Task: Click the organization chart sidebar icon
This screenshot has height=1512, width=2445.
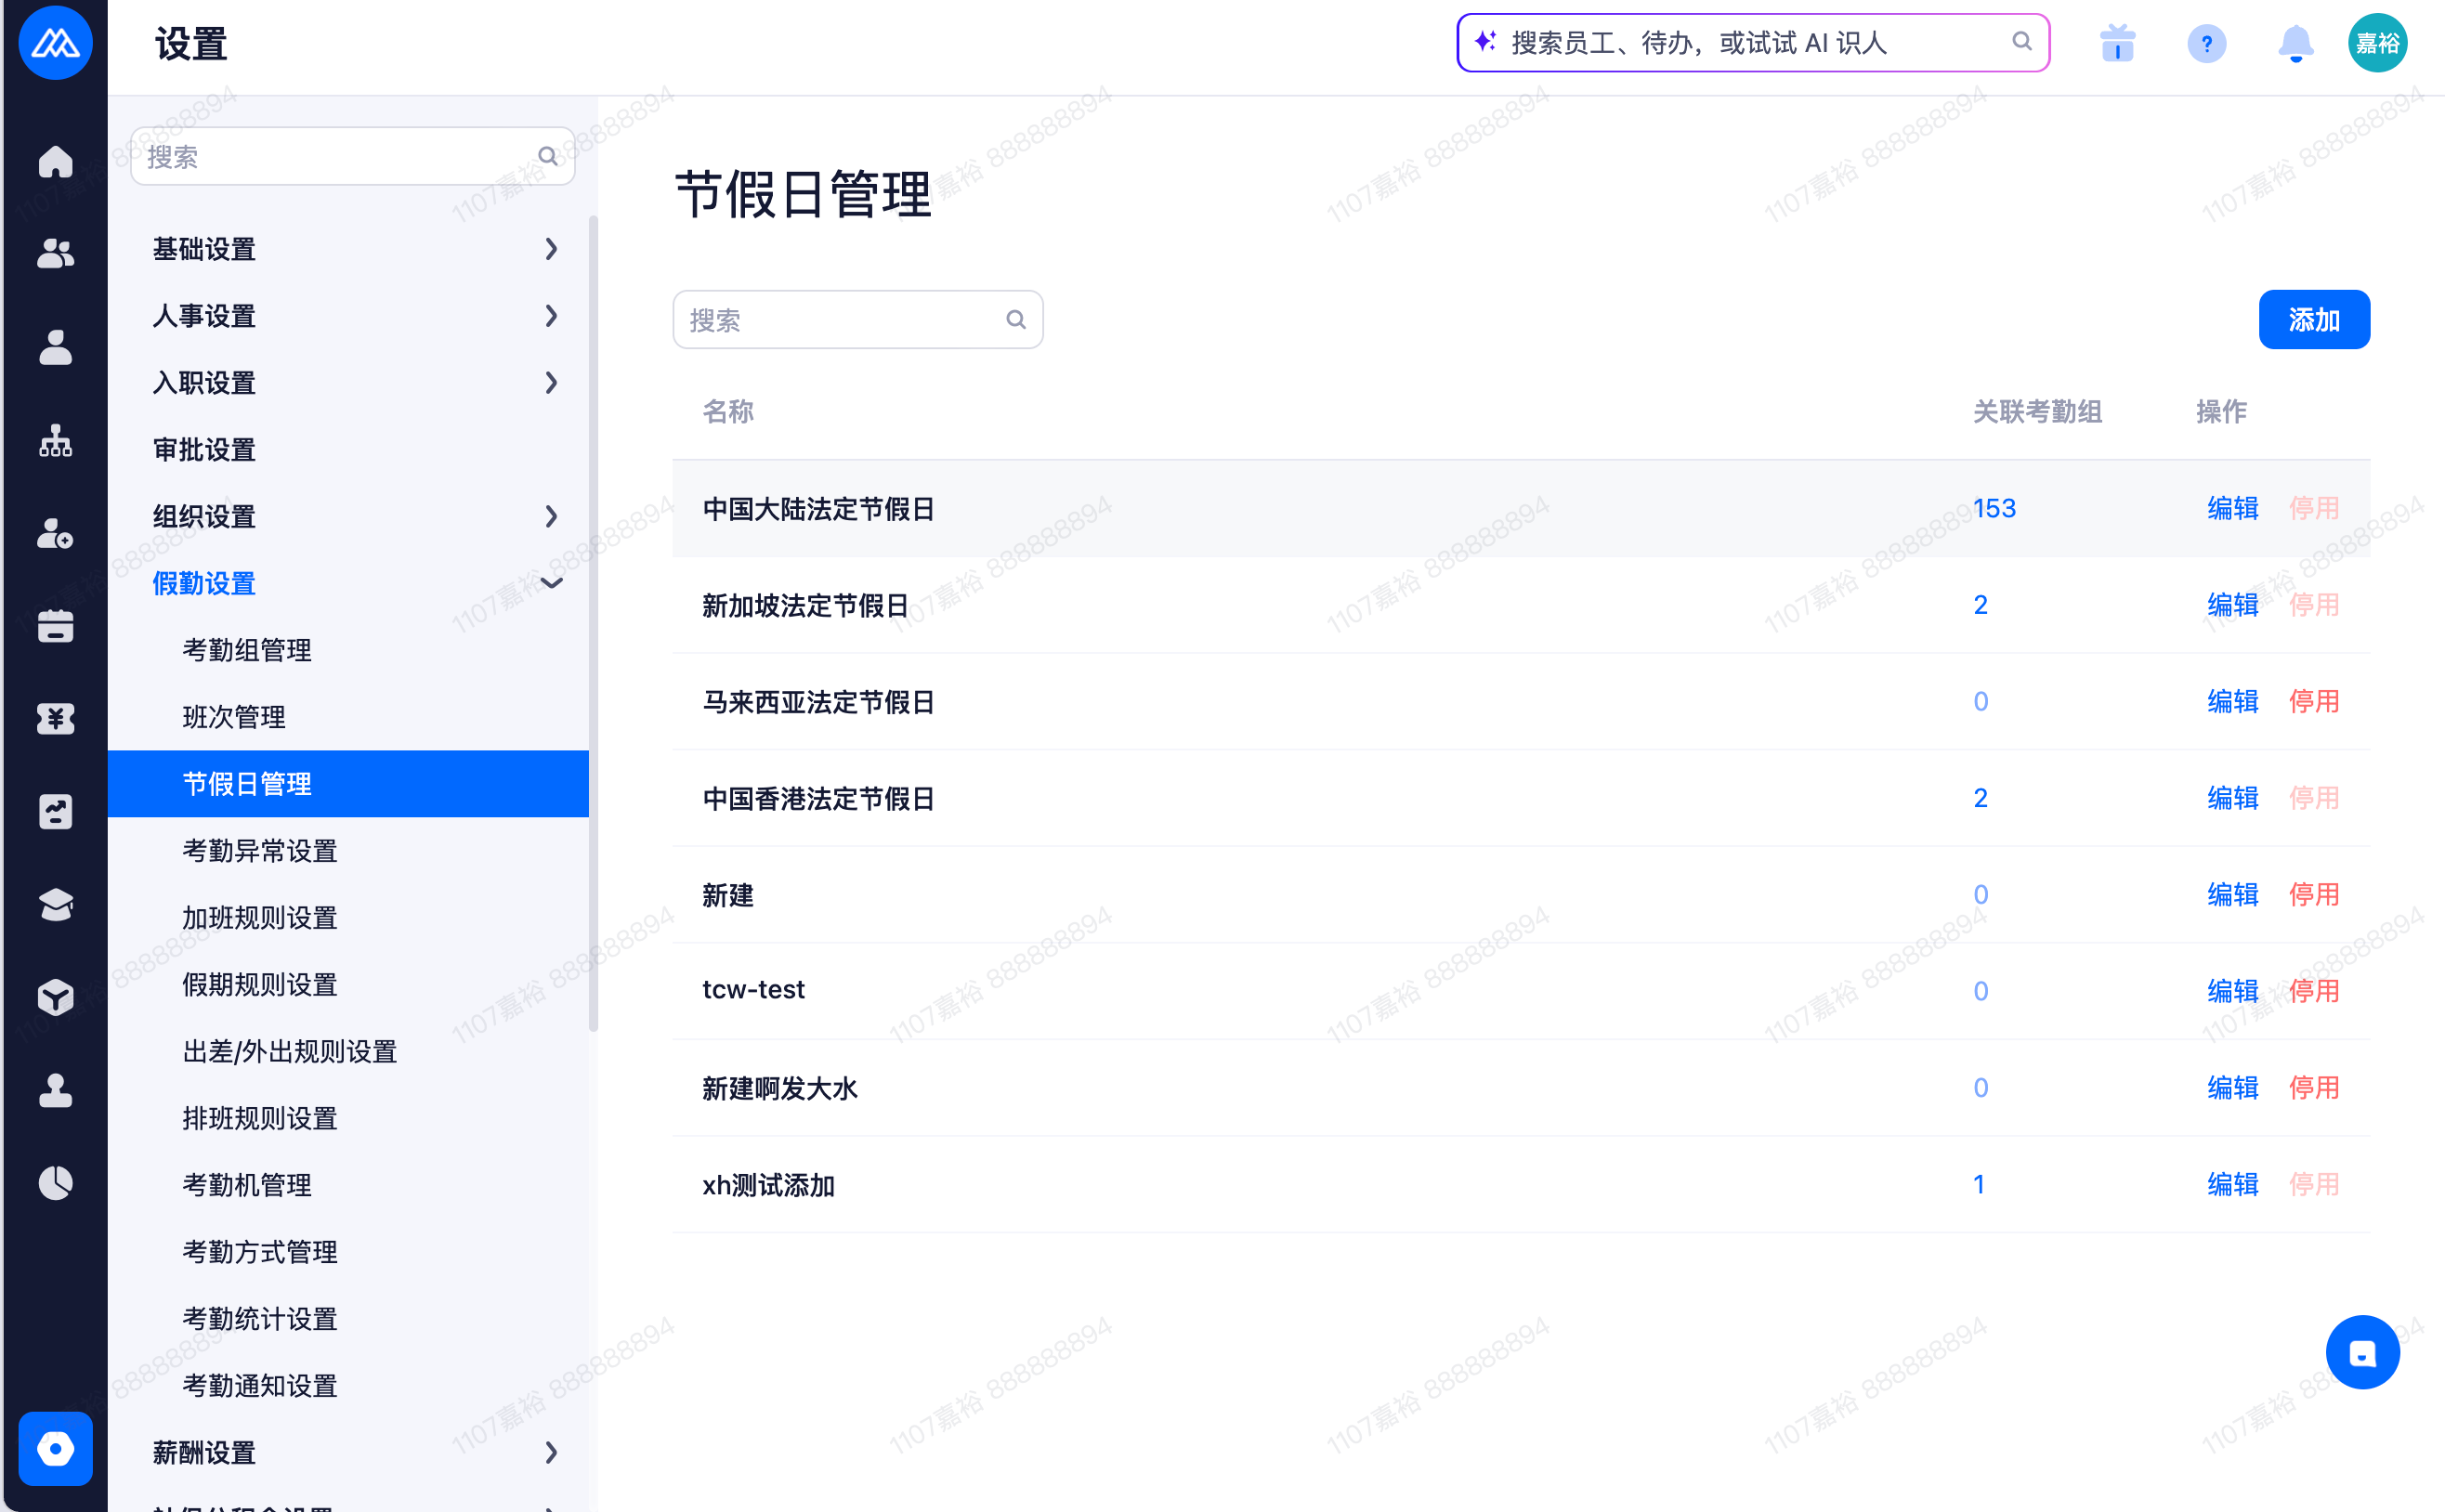Action: click(55, 440)
